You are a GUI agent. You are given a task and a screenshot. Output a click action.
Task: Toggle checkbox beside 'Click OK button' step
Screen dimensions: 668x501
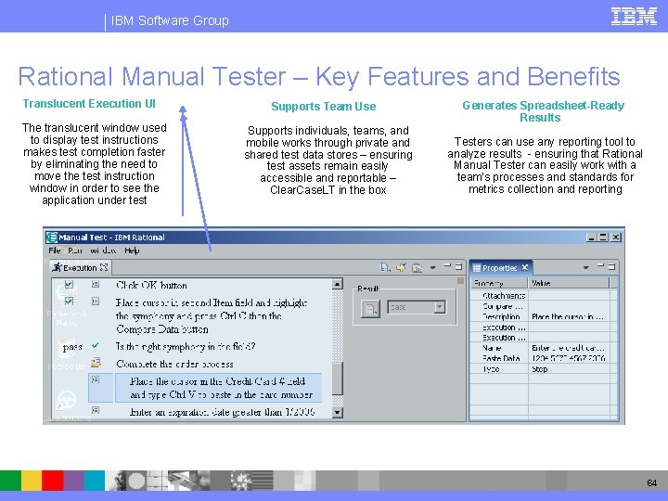pyautogui.click(x=69, y=284)
